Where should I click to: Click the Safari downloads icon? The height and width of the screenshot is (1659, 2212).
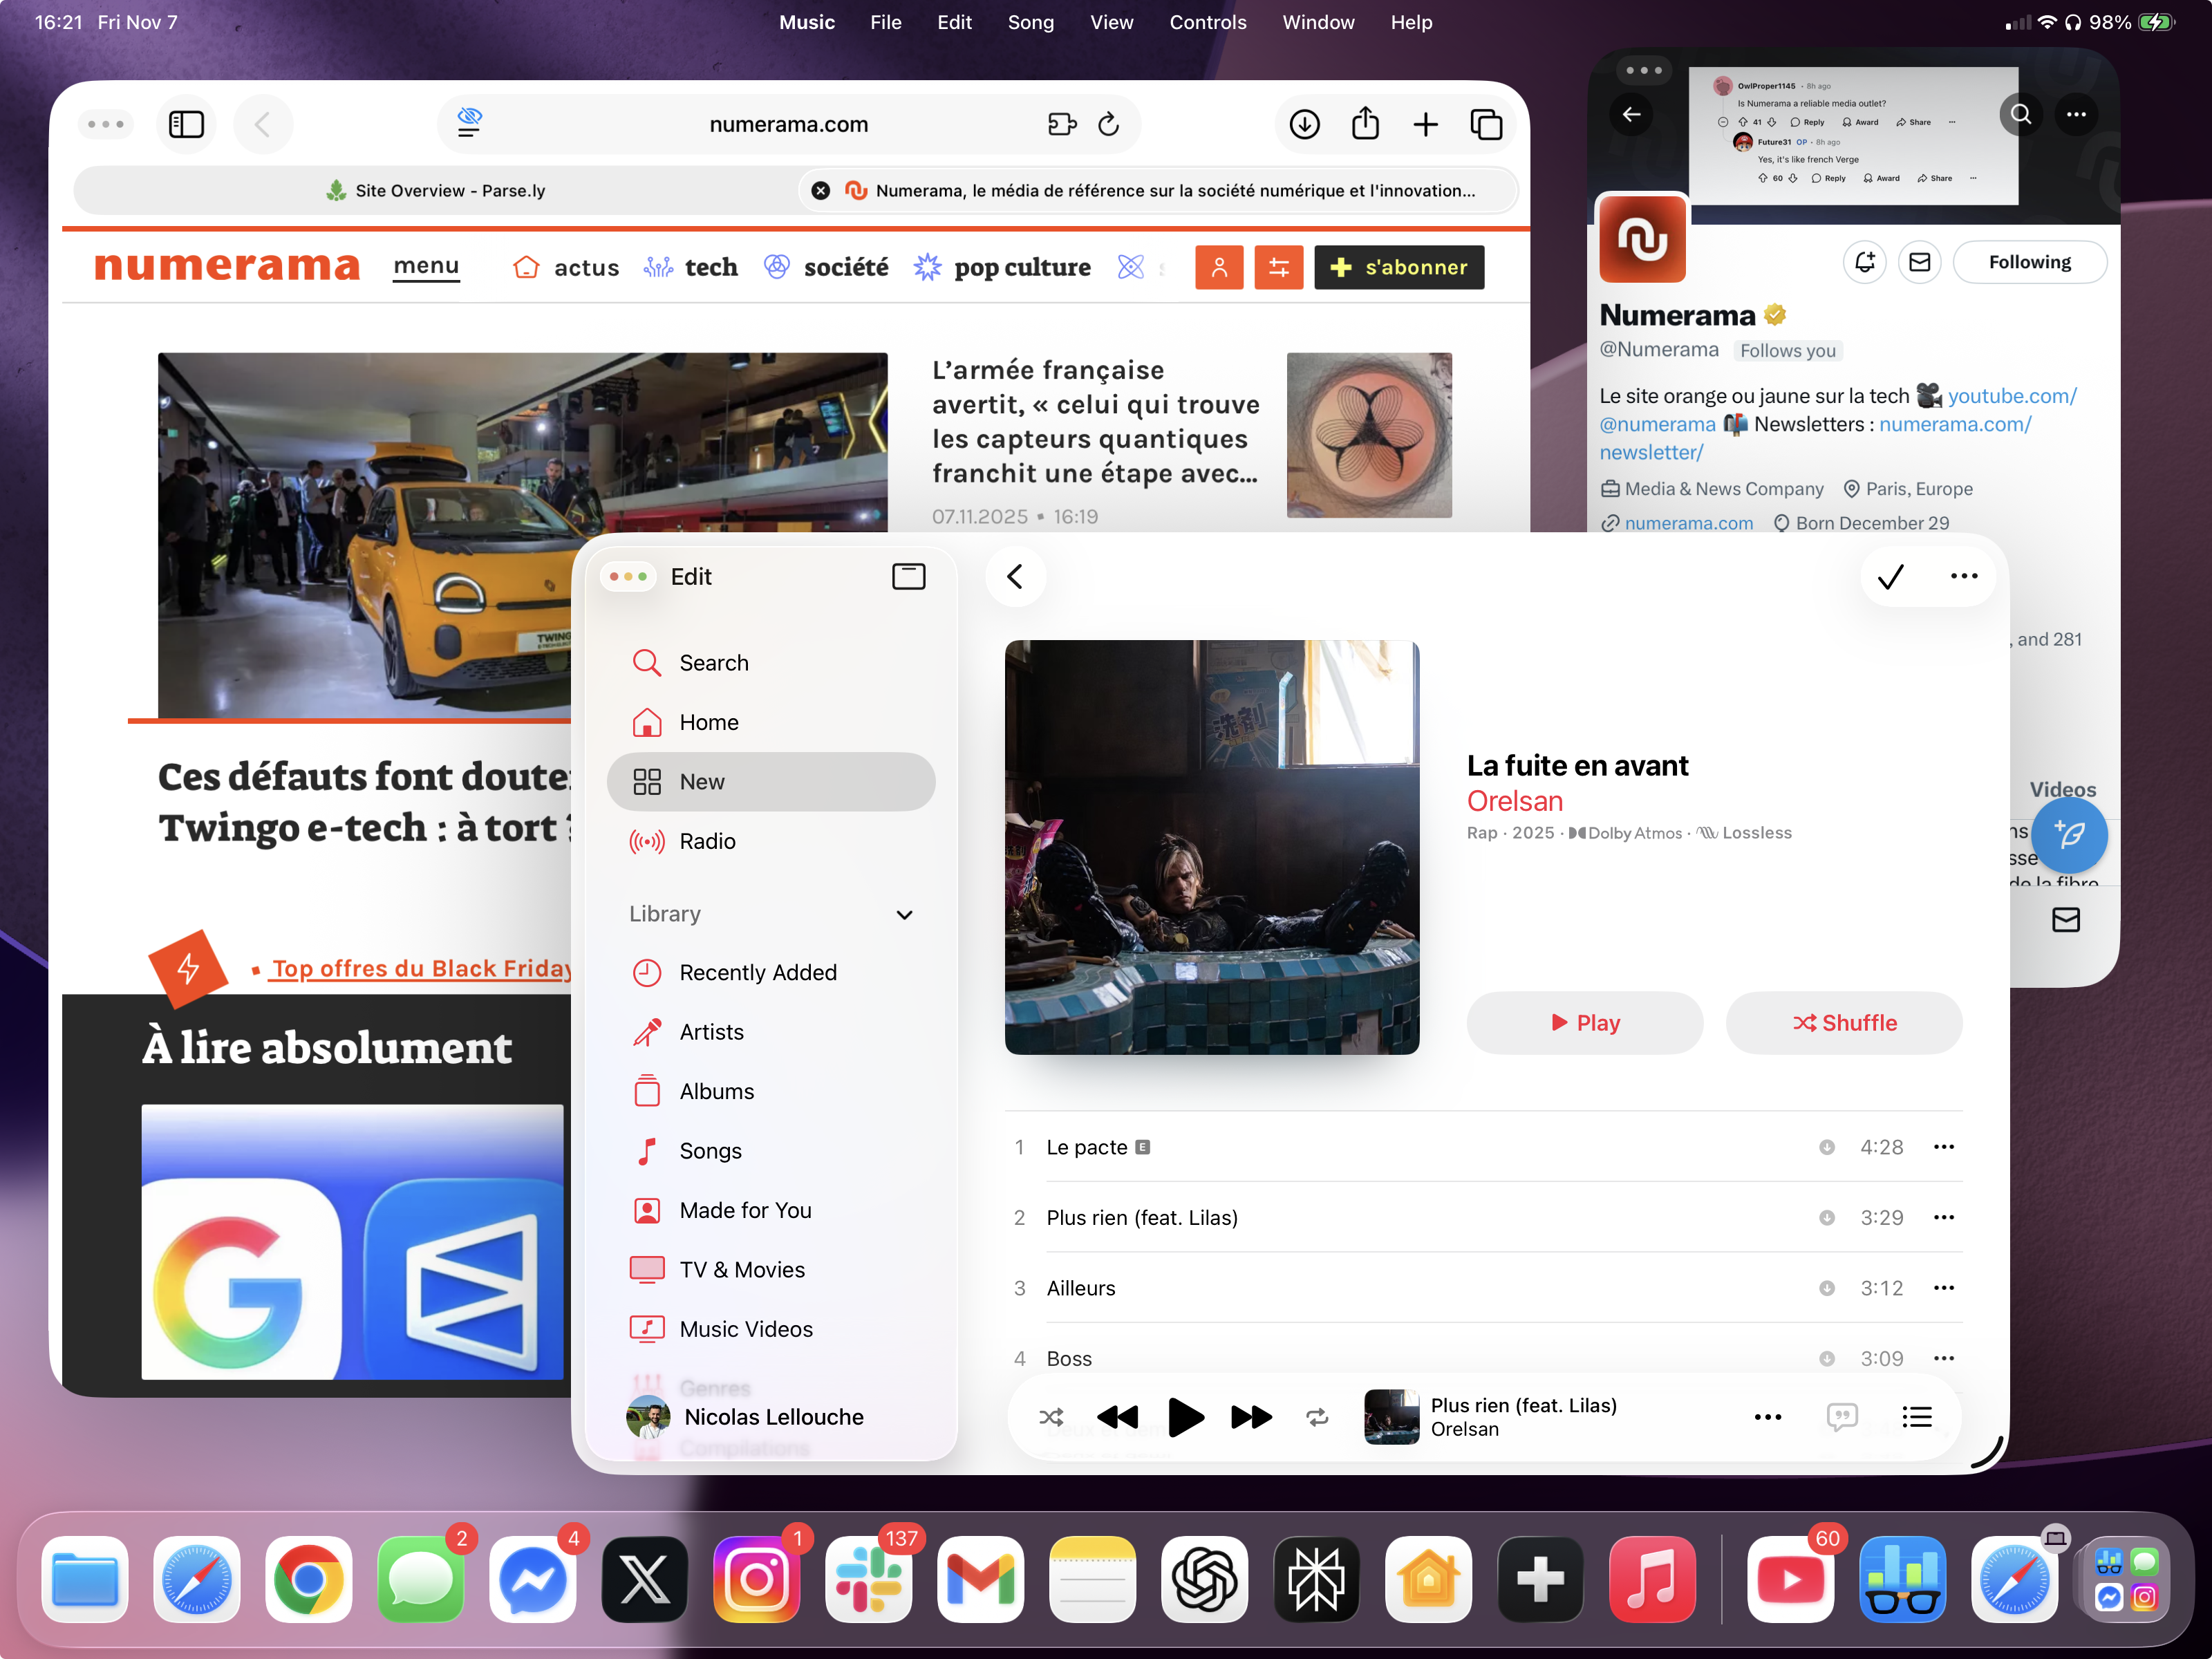pyautogui.click(x=1304, y=124)
